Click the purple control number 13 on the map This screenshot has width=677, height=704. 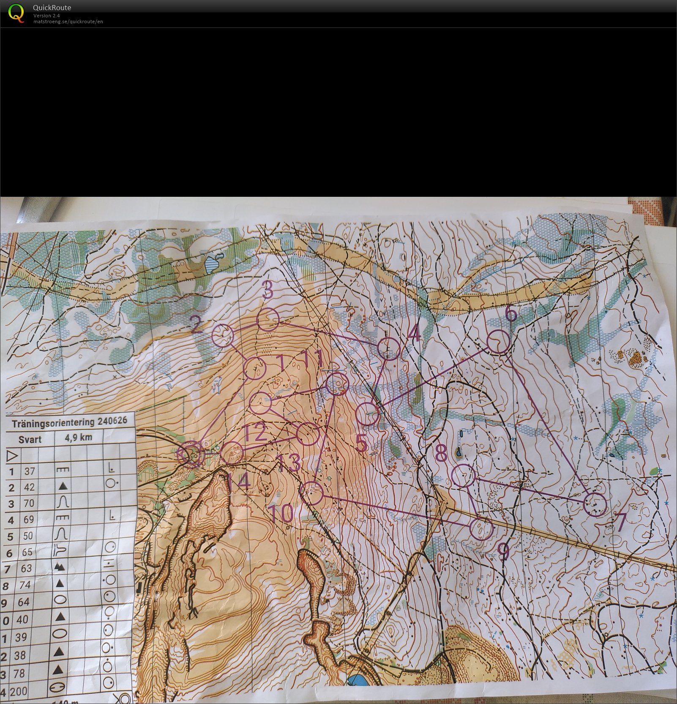(x=289, y=462)
